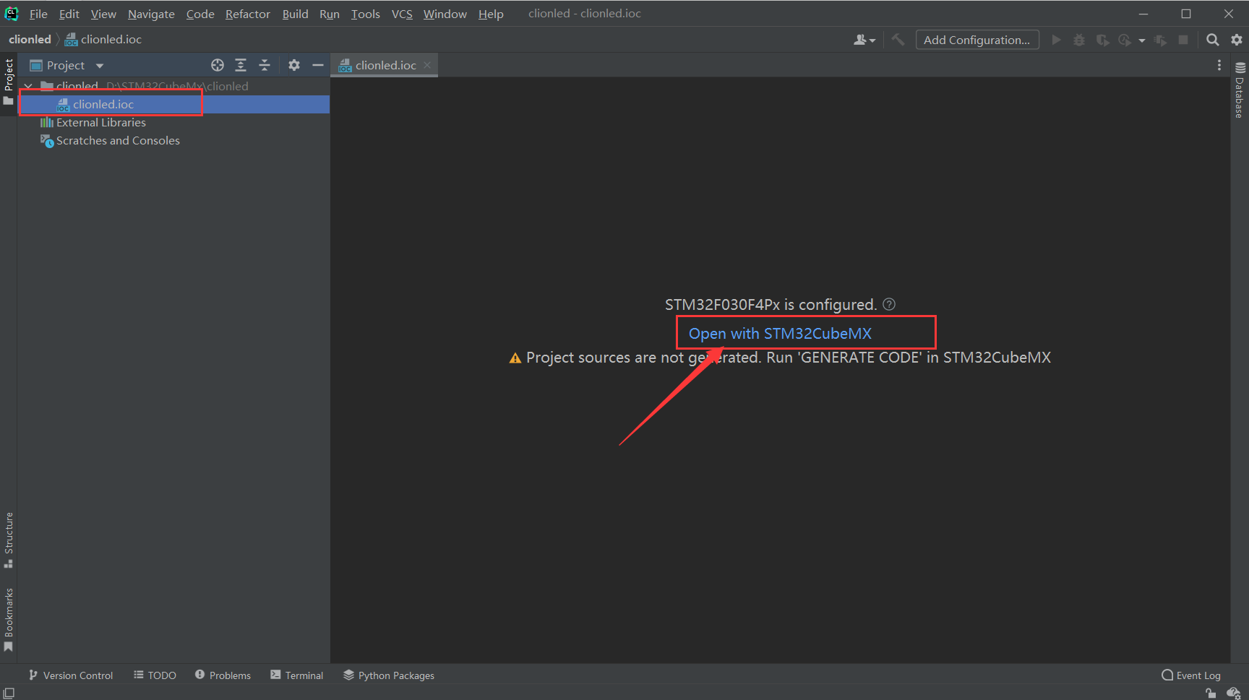Screen dimensions: 1249x700
Task: Hide the Project panel with minus icon
Action: tap(317, 65)
